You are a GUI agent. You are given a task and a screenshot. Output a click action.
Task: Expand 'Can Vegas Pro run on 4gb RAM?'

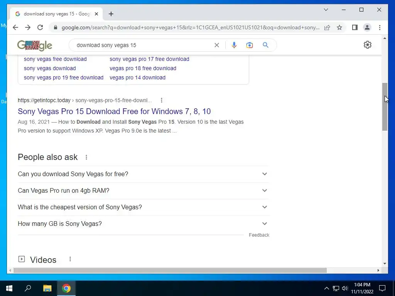click(143, 190)
